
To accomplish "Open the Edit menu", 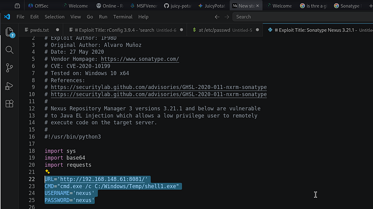I will pyautogui.click(x=34, y=17).
